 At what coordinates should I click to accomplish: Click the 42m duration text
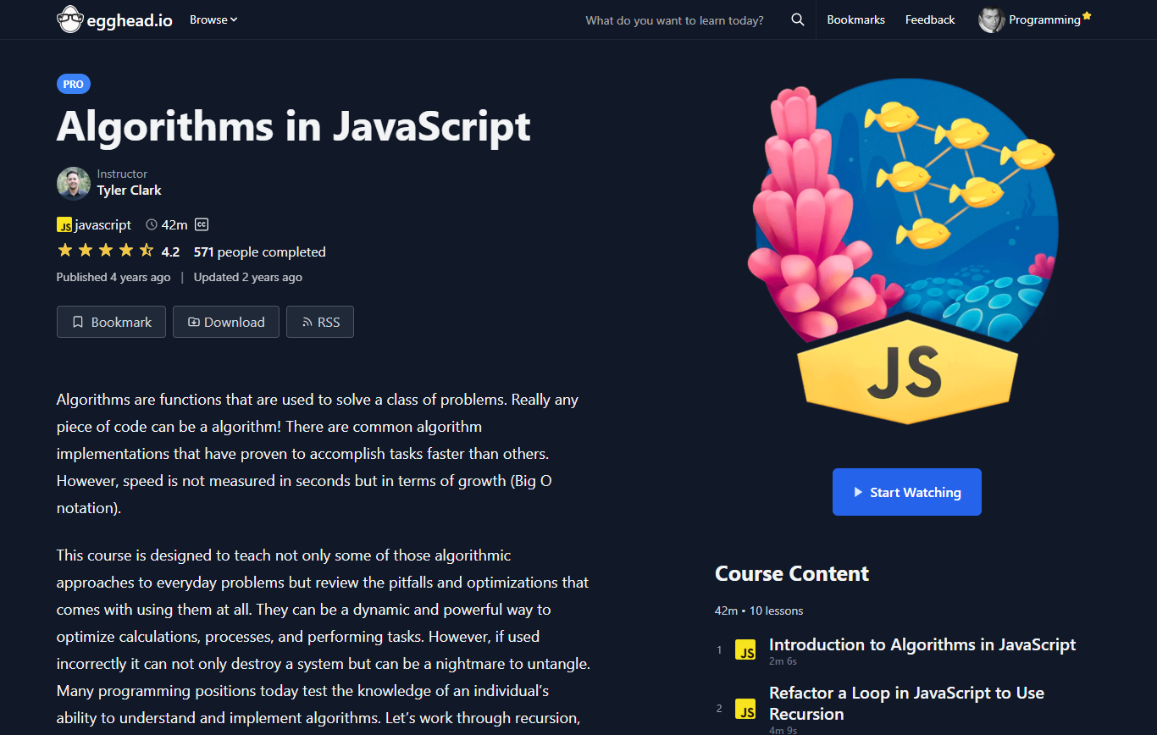point(174,224)
